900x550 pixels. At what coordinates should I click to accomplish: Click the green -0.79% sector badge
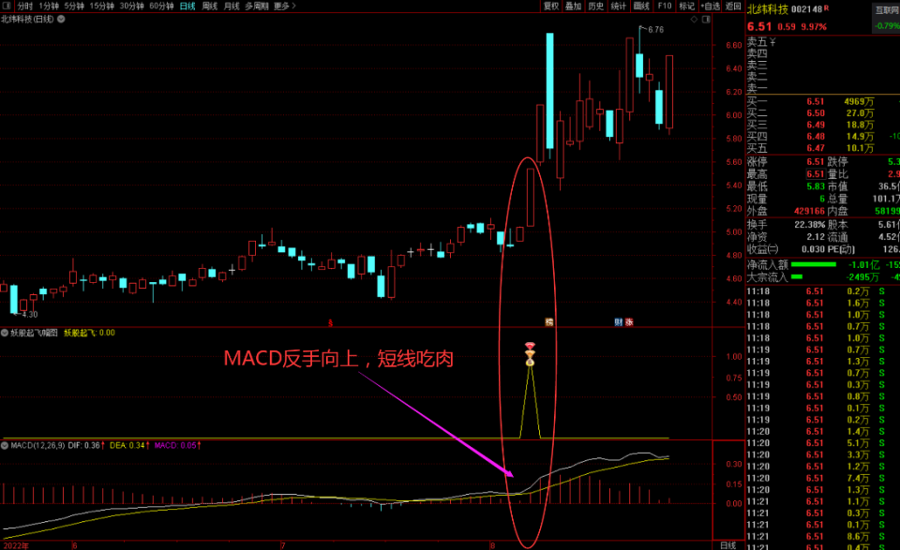tap(885, 25)
